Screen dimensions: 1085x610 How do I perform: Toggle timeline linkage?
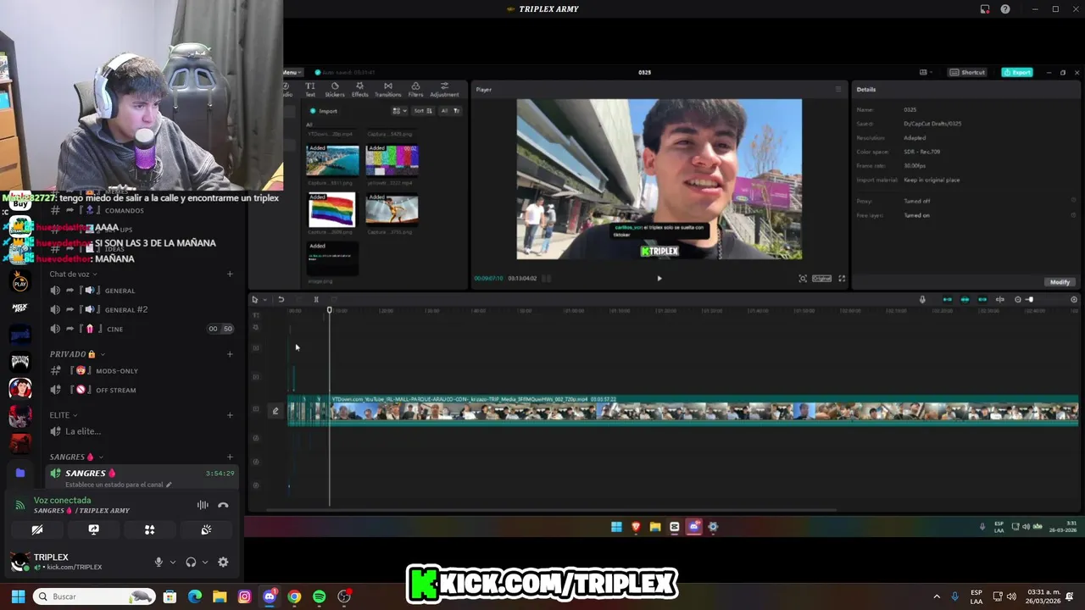[982, 299]
